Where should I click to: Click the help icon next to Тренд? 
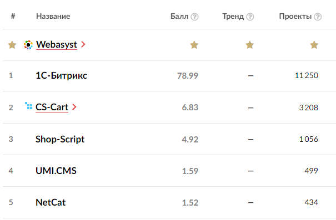[x=250, y=17]
